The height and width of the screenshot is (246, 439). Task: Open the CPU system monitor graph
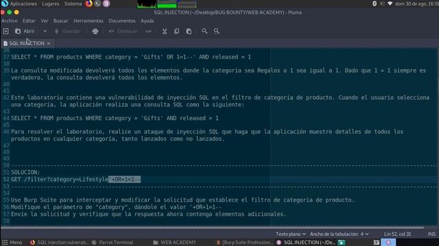pyautogui.click(x=146, y=4)
